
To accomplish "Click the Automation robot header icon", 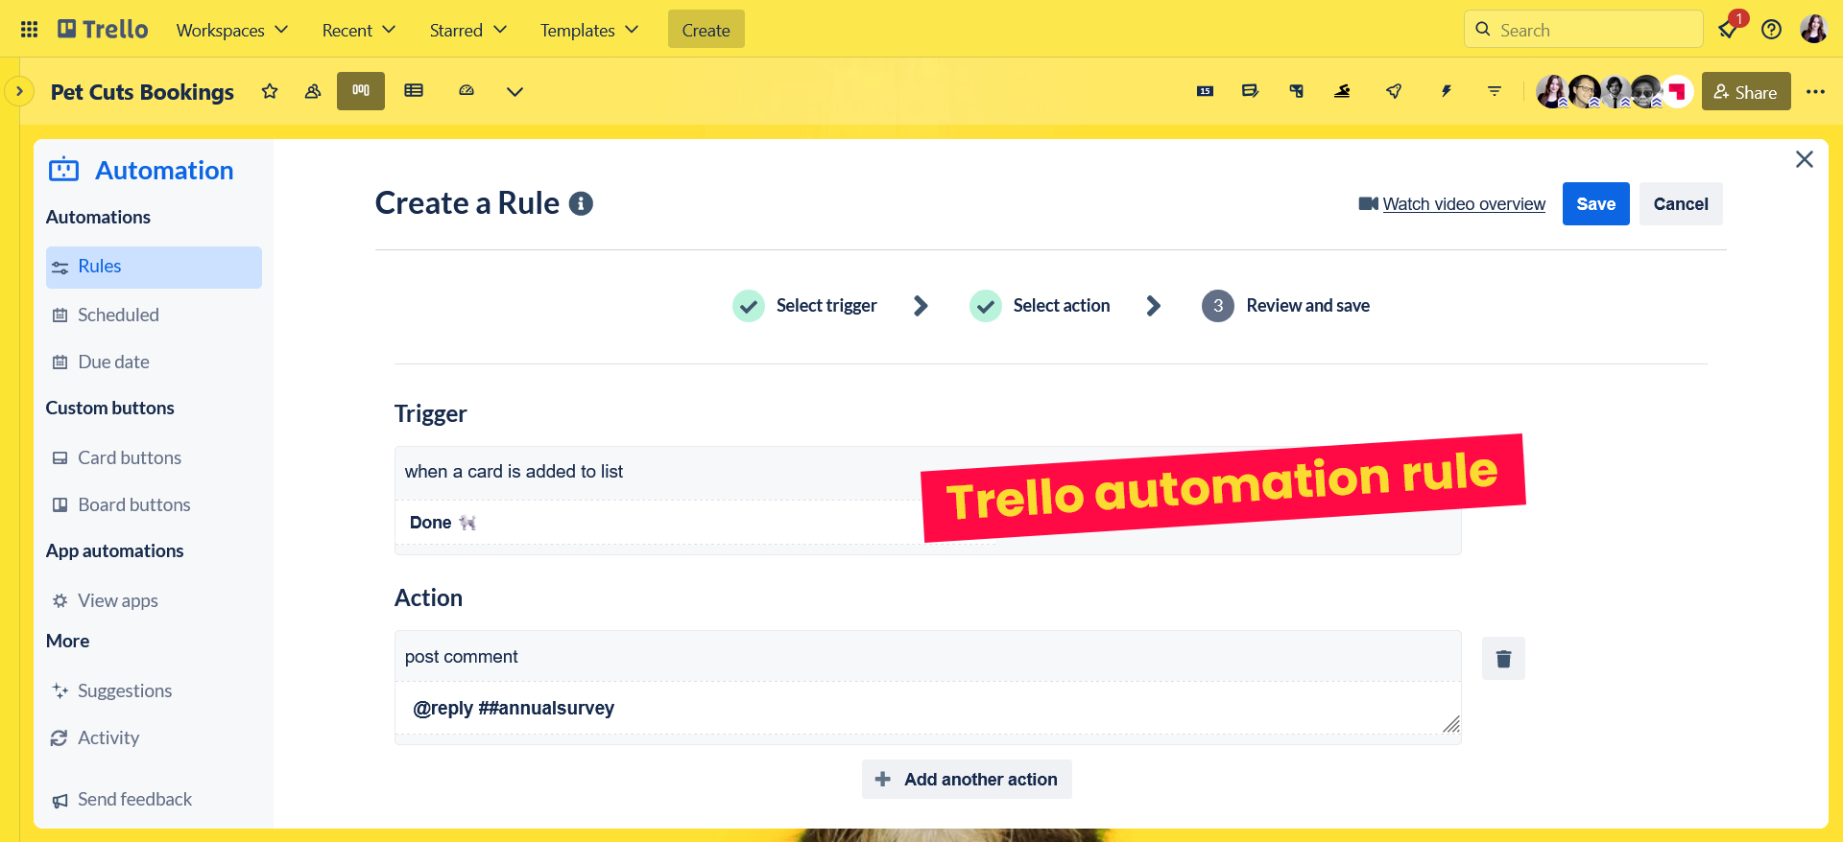I will tap(64, 170).
